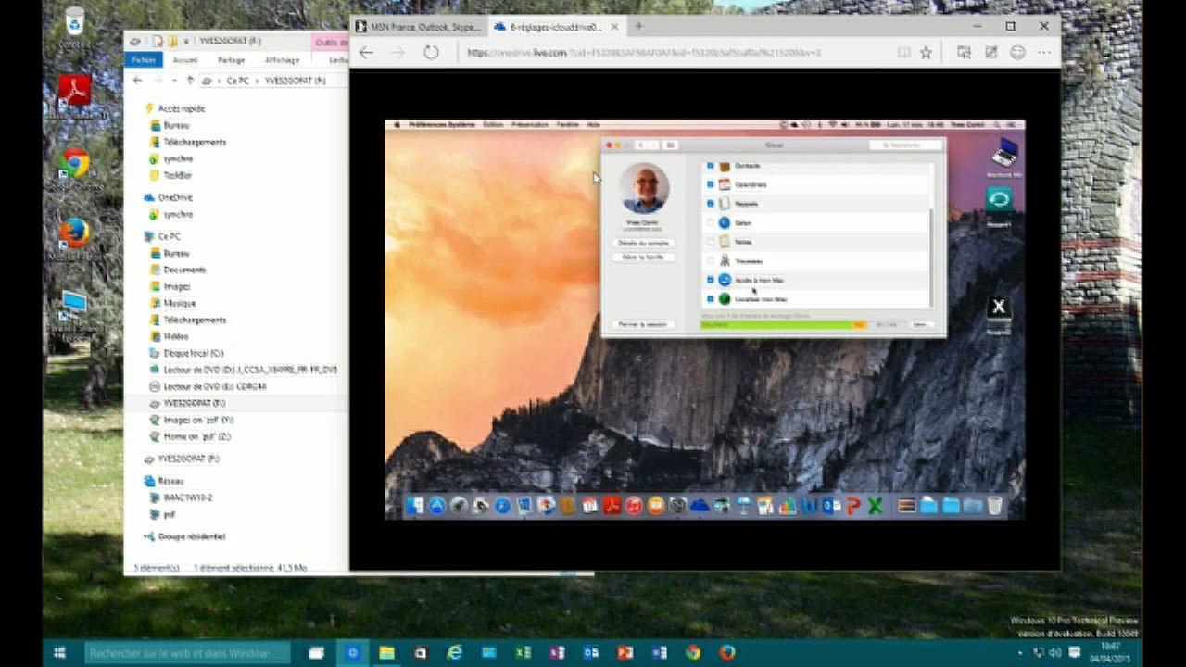The height and width of the screenshot is (667, 1186).
Task: Open Firefox from the Windows taskbar
Action: pyautogui.click(x=727, y=653)
